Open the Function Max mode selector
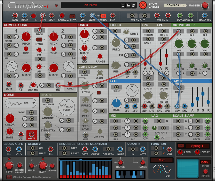 (162, 160)
